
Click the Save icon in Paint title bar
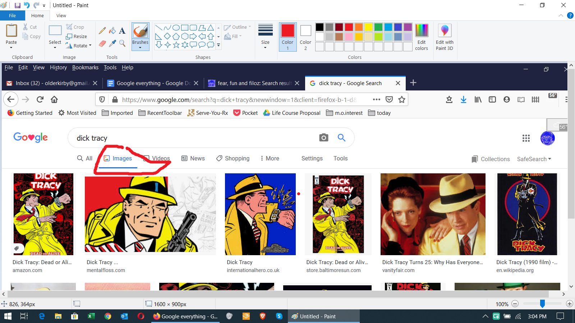click(x=17, y=5)
